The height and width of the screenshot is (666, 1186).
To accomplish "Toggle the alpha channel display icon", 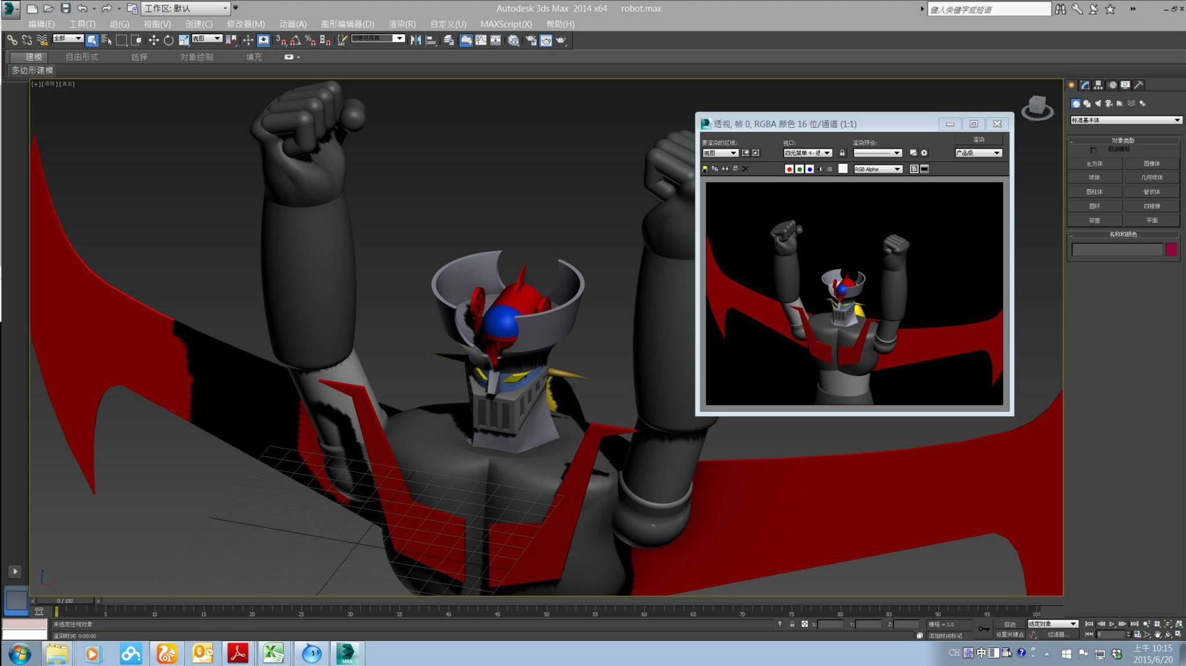I will 820,169.
